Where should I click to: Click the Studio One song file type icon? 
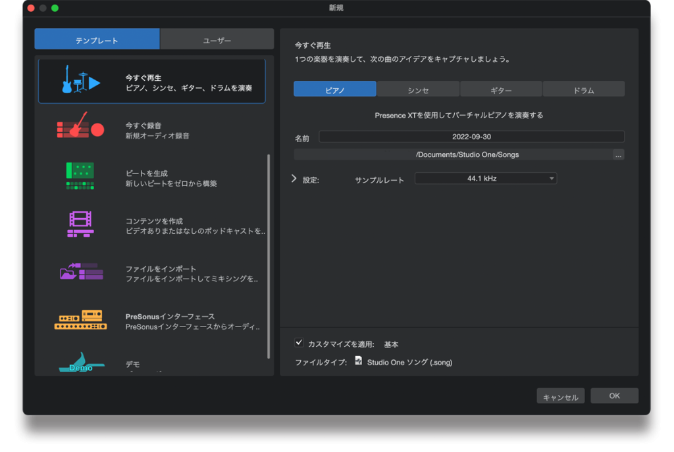coord(359,361)
